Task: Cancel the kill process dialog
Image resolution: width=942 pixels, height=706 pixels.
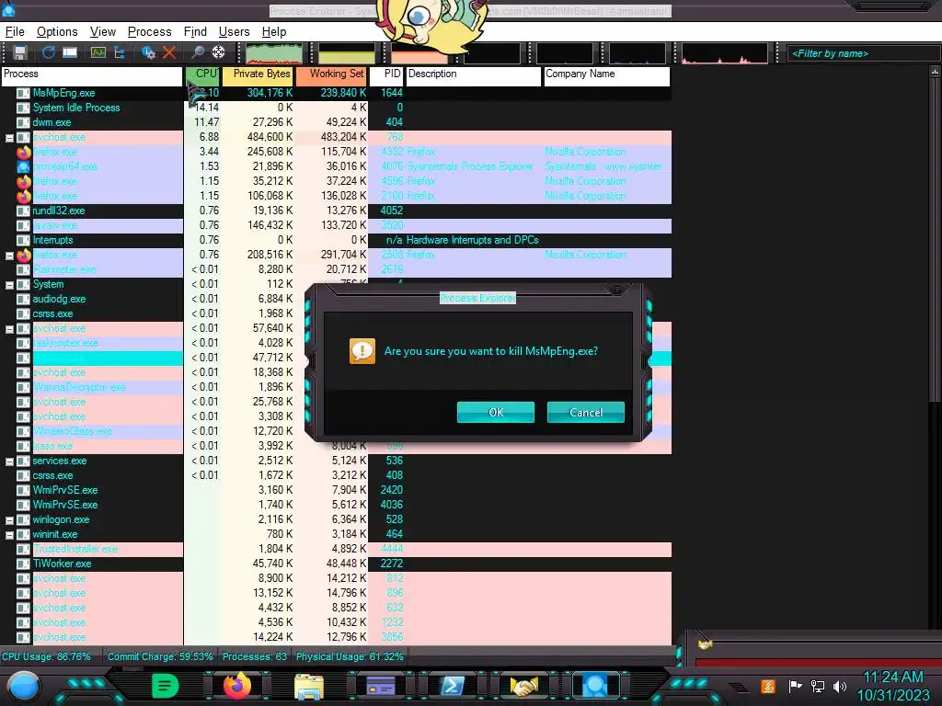Action: pos(586,413)
